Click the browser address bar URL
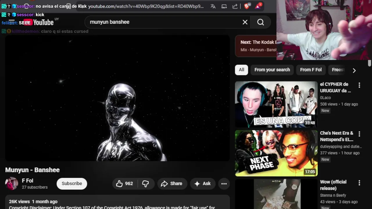The width and height of the screenshot is (372, 209). click(x=146, y=6)
